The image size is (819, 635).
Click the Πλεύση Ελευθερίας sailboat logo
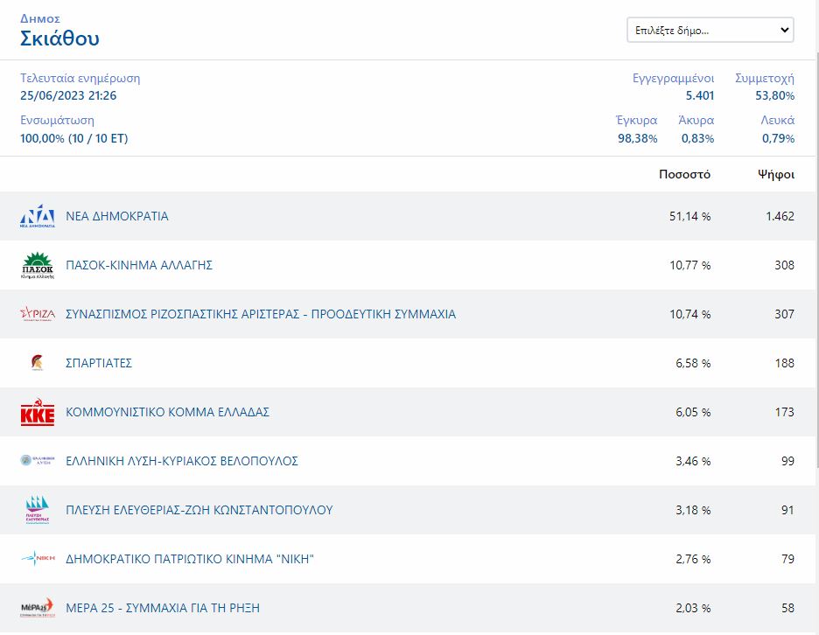click(x=38, y=510)
